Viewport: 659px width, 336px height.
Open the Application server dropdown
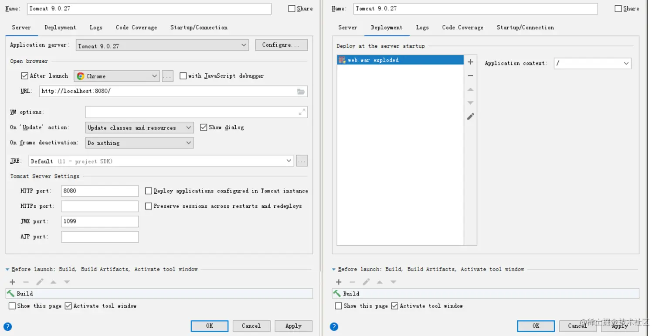pyautogui.click(x=162, y=45)
